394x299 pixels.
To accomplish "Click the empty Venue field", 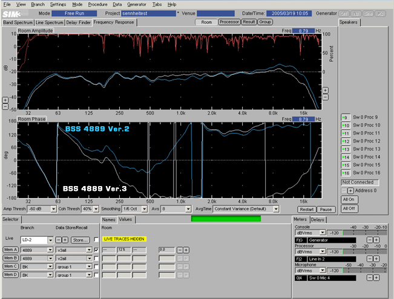I will [x=215, y=13].
